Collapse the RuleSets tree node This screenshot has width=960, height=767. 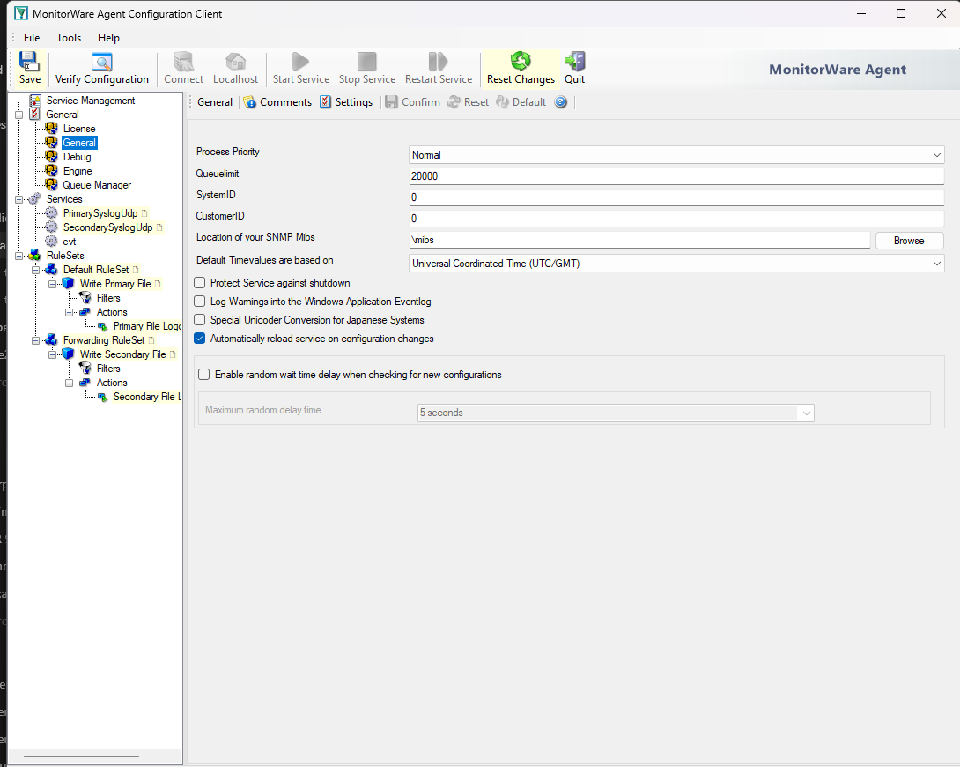19,256
